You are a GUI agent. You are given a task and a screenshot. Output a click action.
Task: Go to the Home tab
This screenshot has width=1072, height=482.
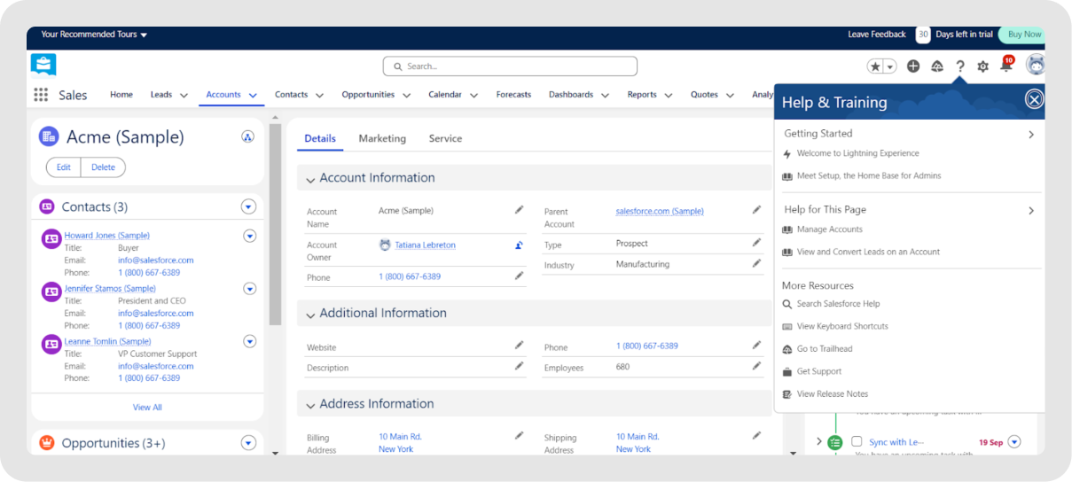click(121, 95)
